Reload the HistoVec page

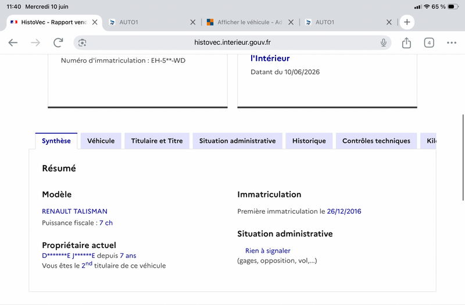(59, 42)
